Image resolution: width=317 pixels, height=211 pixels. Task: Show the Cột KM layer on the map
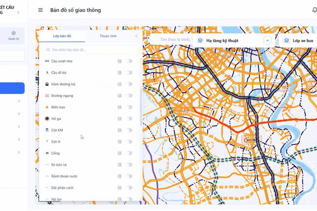129,130
